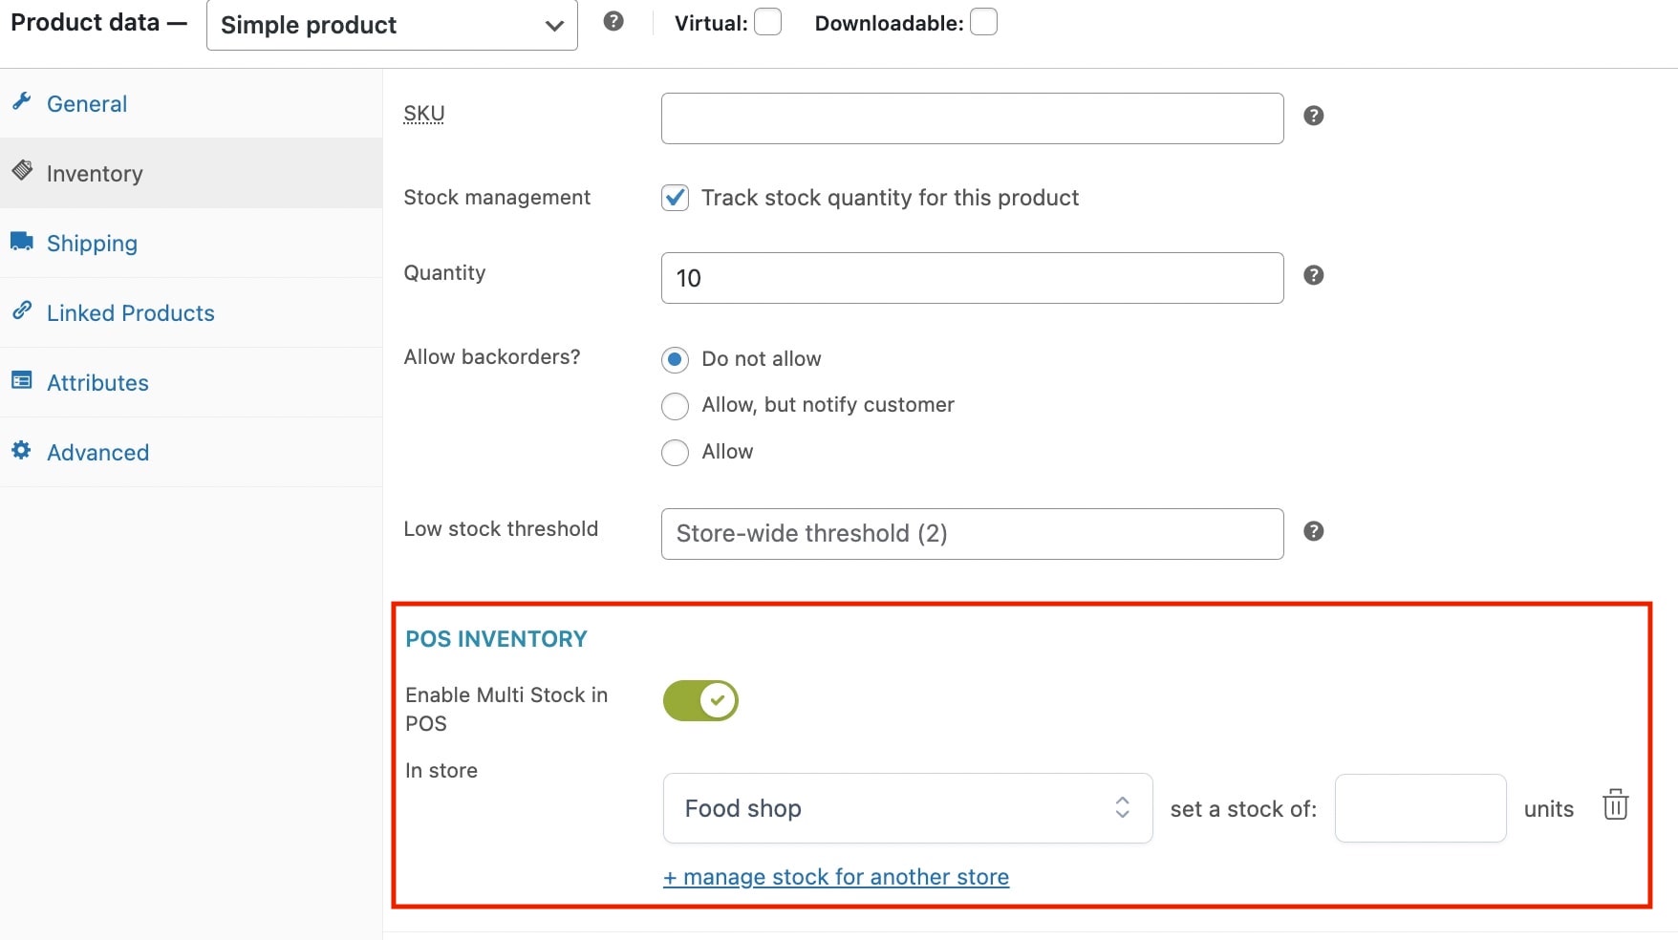Click manage stock for another store link
Image resolution: width=1678 pixels, height=940 pixels.
point(836,877)
